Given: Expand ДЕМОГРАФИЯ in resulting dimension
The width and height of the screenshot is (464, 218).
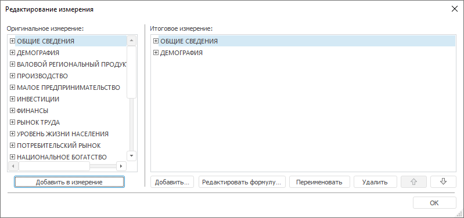Looking at the screenshot, I should tap(156, 53).
